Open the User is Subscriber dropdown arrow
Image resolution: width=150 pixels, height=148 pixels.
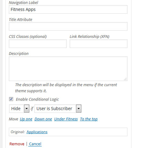pos(79,109)
